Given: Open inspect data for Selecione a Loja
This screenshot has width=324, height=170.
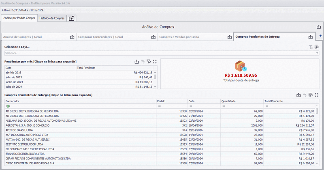Looking at the screenshot, I should click(317, 47).
